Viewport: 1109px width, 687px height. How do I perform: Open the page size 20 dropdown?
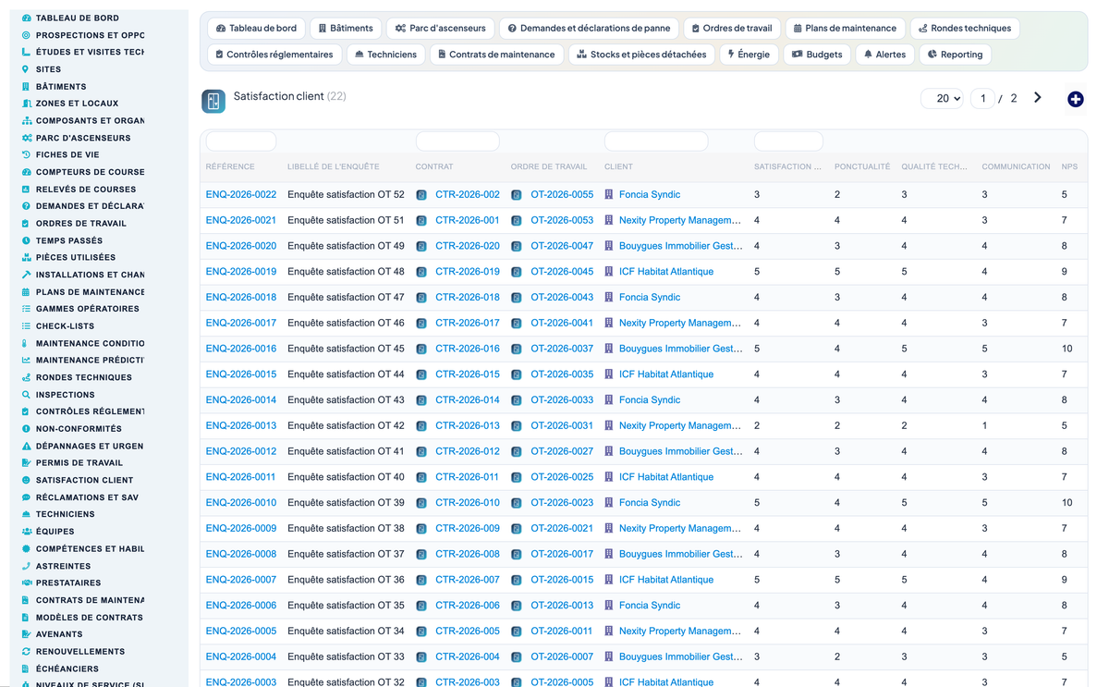pyautogui.click(x=943, y=98)
